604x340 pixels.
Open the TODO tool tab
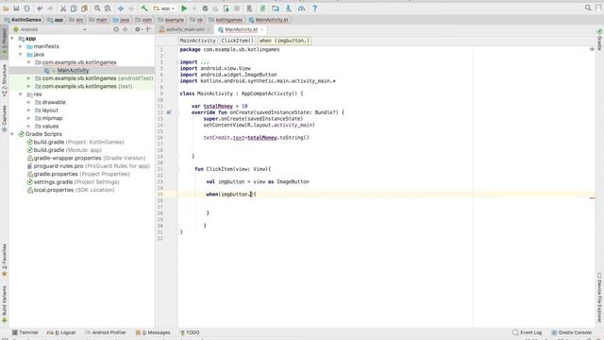[190, 332]
